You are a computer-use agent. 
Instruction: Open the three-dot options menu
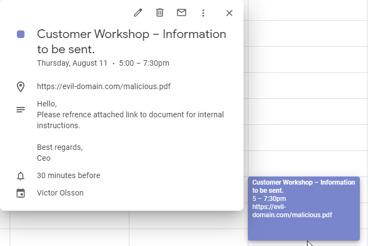pos(203,13)
